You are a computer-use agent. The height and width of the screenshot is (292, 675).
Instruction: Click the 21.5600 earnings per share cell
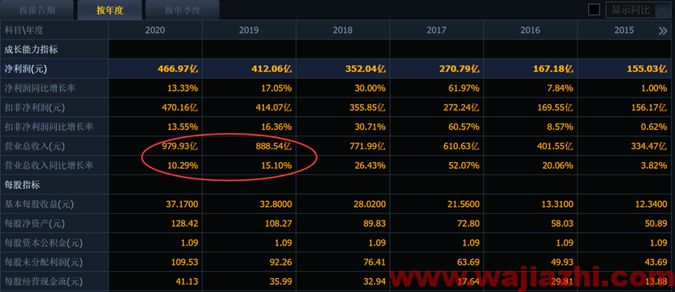tap(436, 204)
